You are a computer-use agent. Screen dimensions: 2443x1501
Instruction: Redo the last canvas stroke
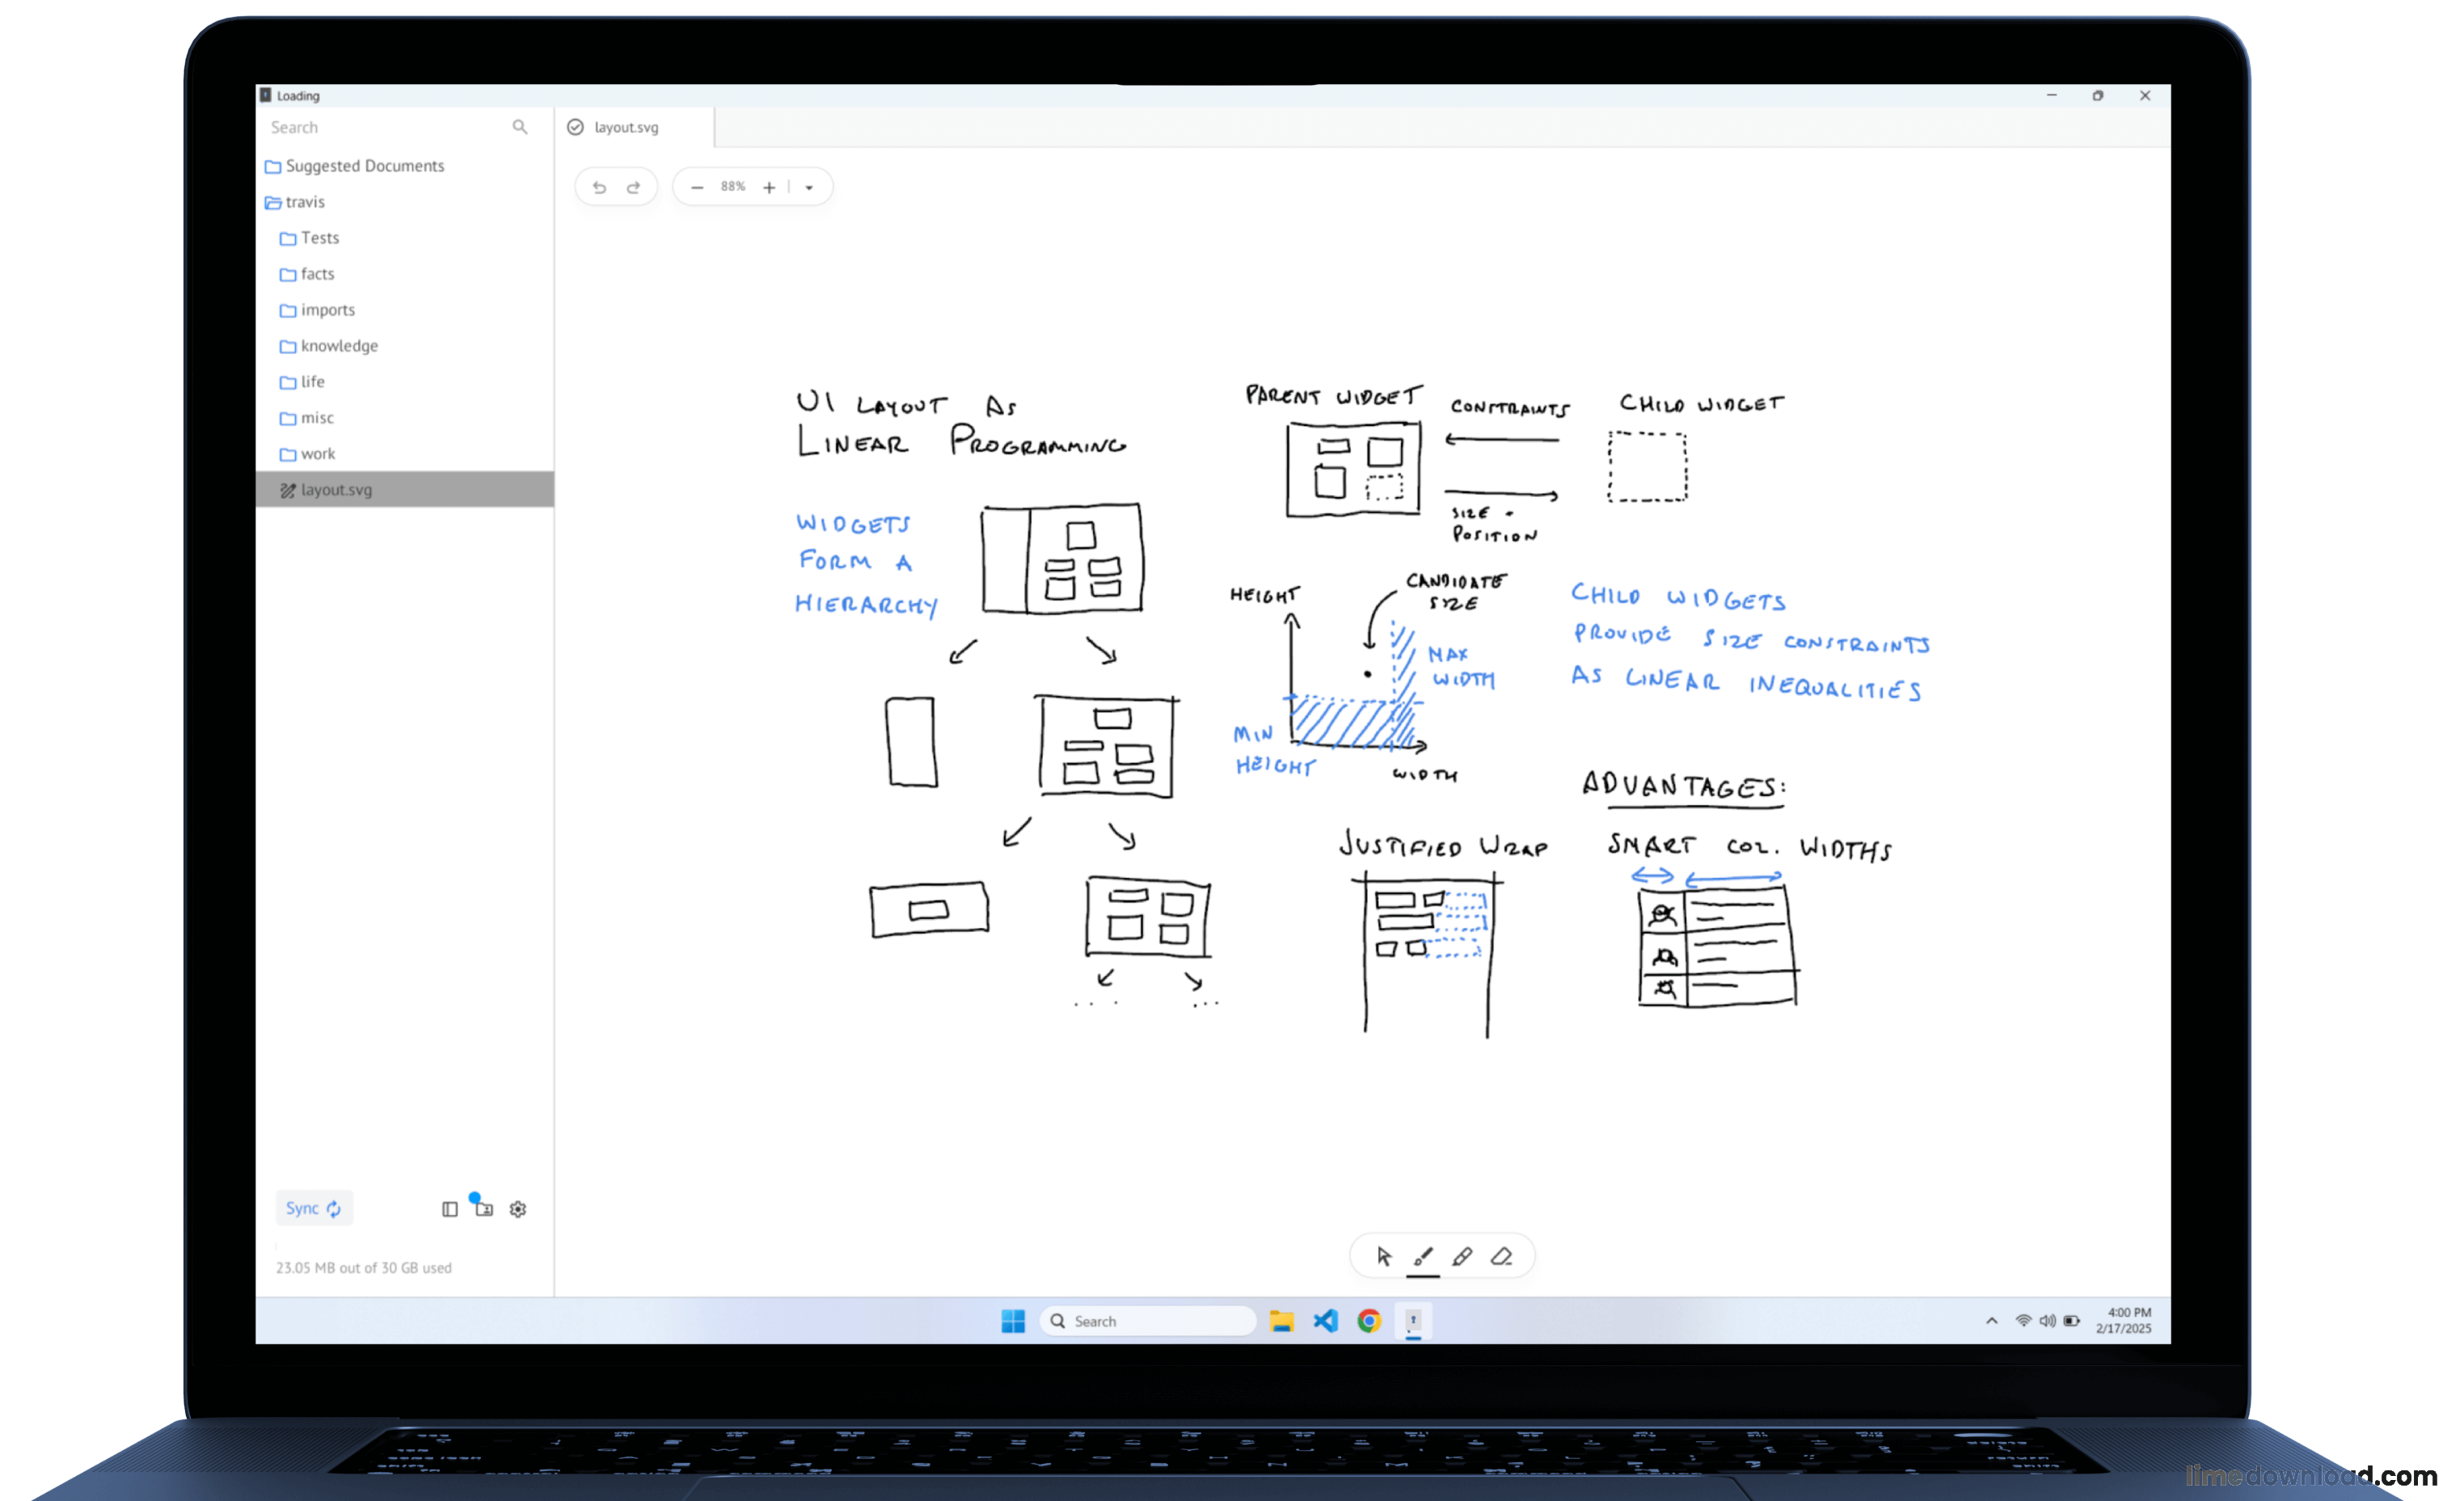(x=633, y=188)
